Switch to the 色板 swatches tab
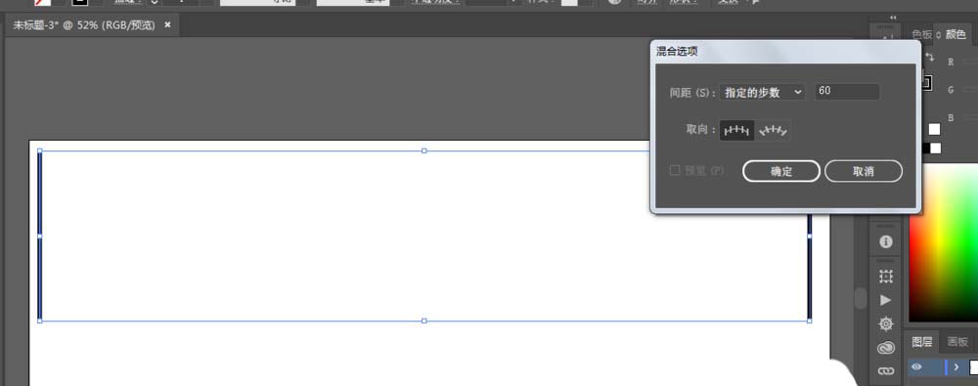 click(x=922, y=34)
